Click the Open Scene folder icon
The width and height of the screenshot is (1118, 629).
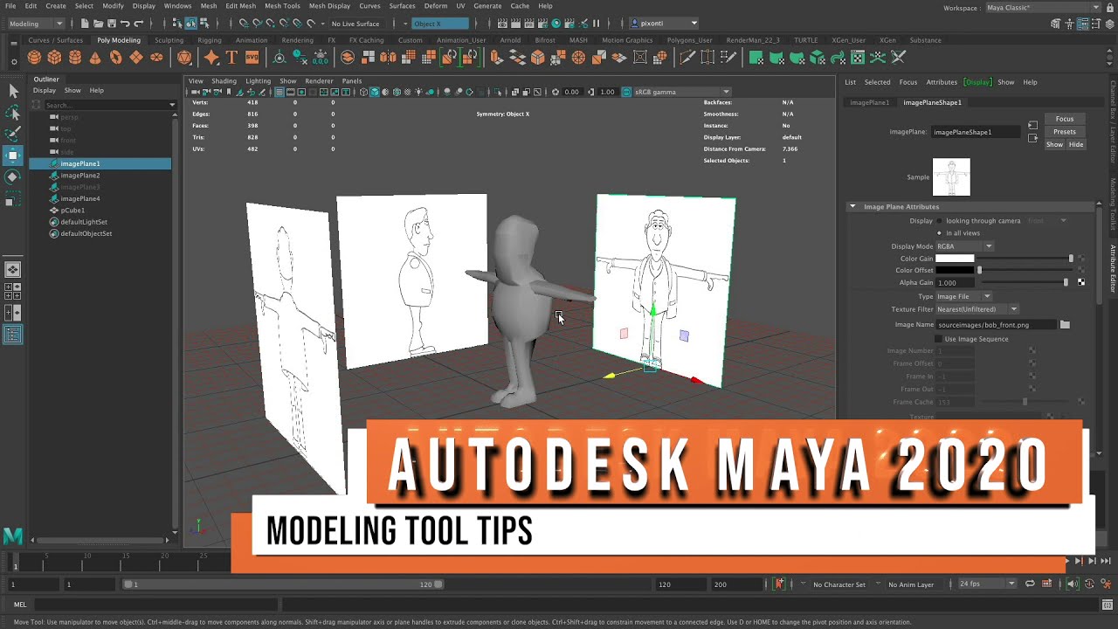pos(99,24)
